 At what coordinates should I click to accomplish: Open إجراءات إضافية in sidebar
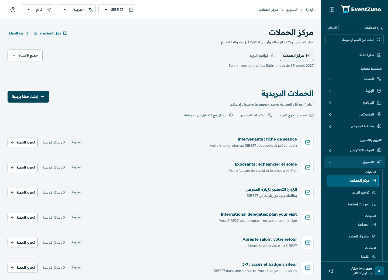coord(352,204)
